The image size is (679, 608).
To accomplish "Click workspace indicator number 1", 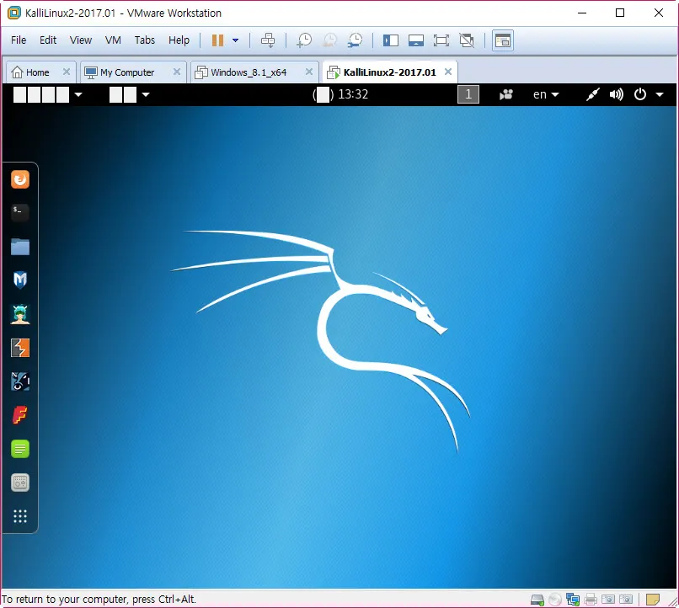I will 468,94.
